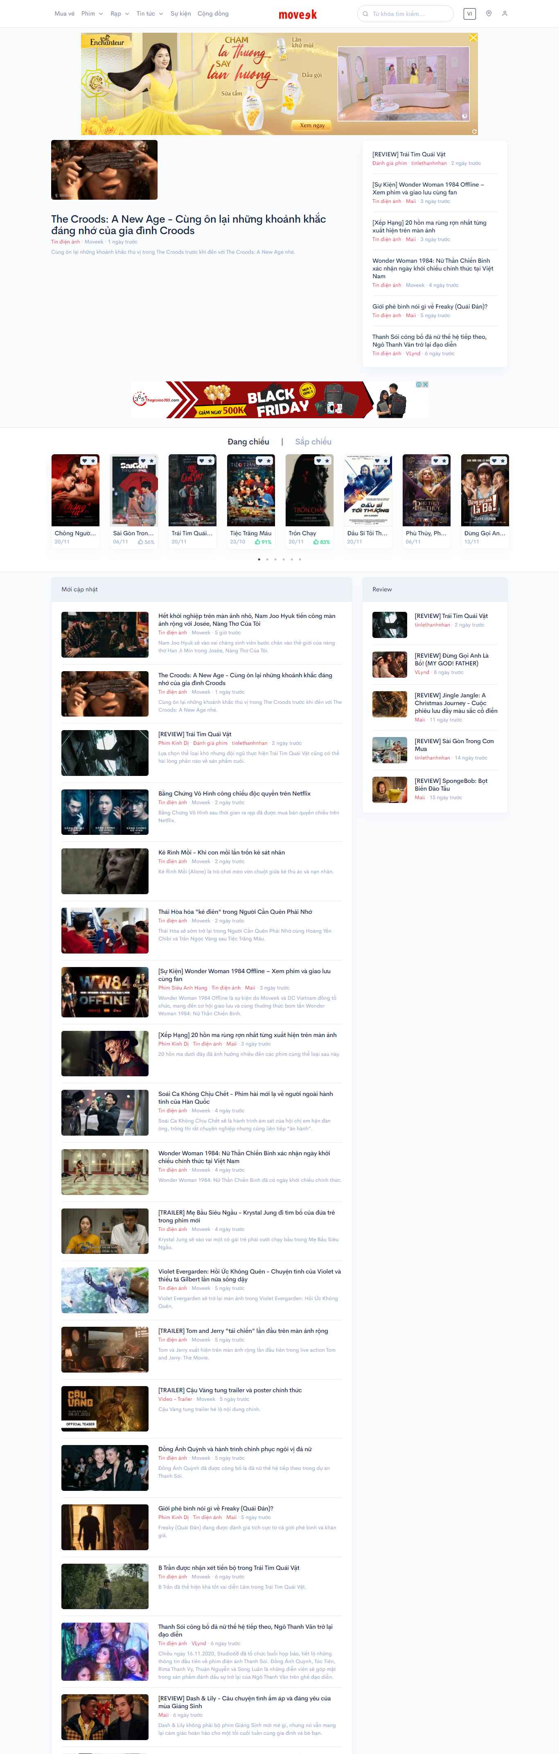Viewport: 559px width, 1754px height.
Task: Favorite Đừng Gọi Anh Là Bố with heart
Action: click(x=494, y=461)
